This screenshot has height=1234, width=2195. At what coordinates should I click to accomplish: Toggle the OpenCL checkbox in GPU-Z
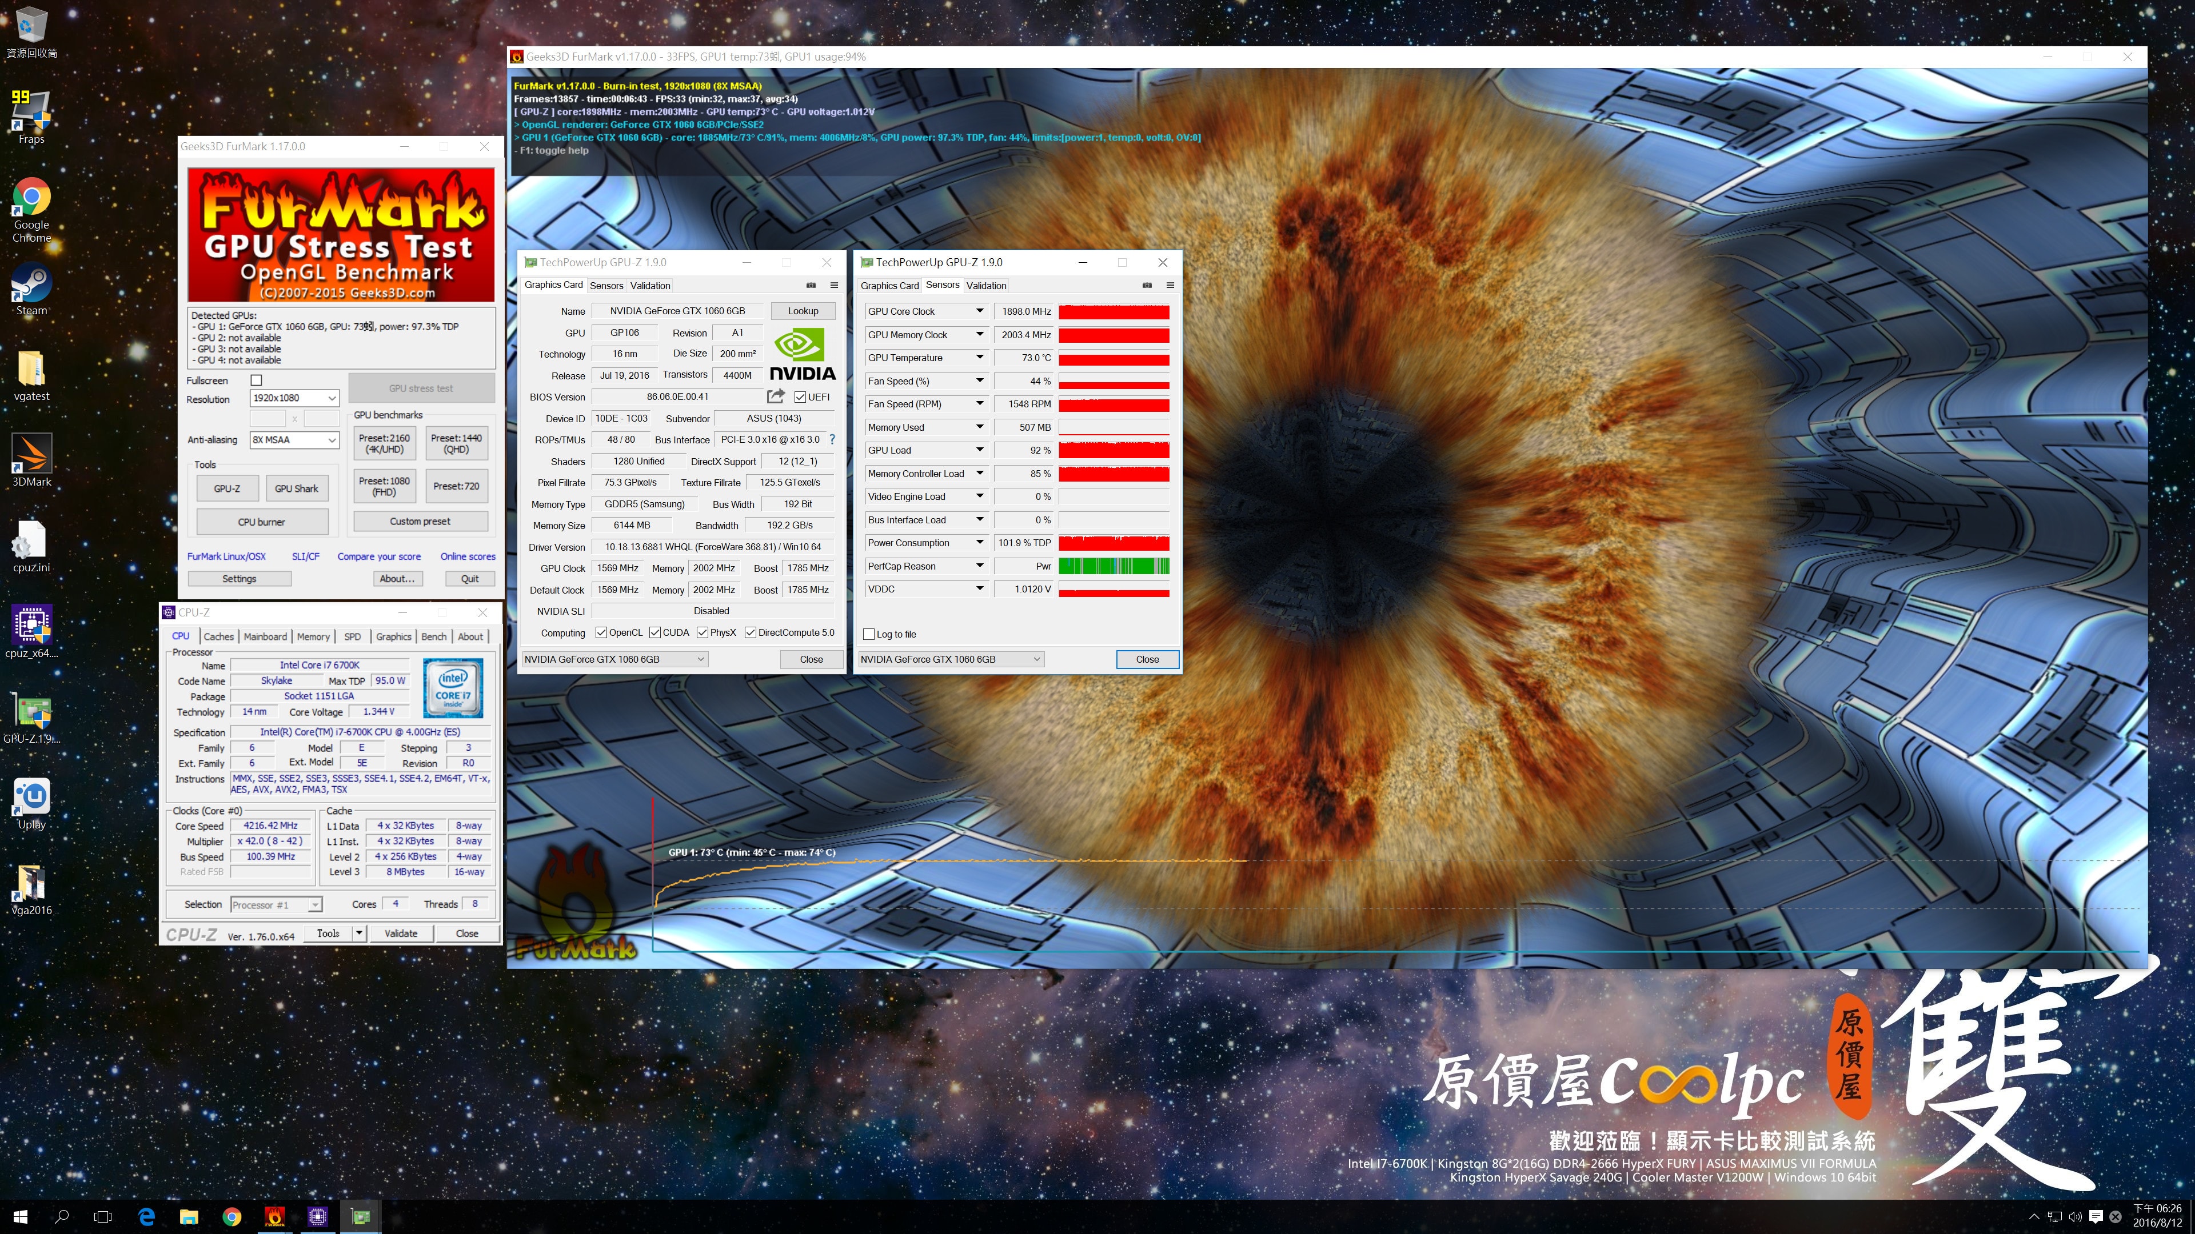point(601,633)
